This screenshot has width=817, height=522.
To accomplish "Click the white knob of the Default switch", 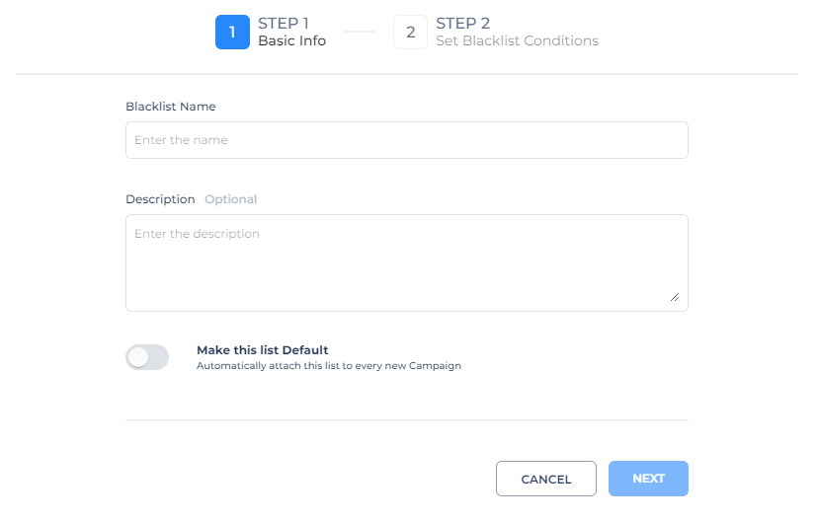I will (138, 357).
